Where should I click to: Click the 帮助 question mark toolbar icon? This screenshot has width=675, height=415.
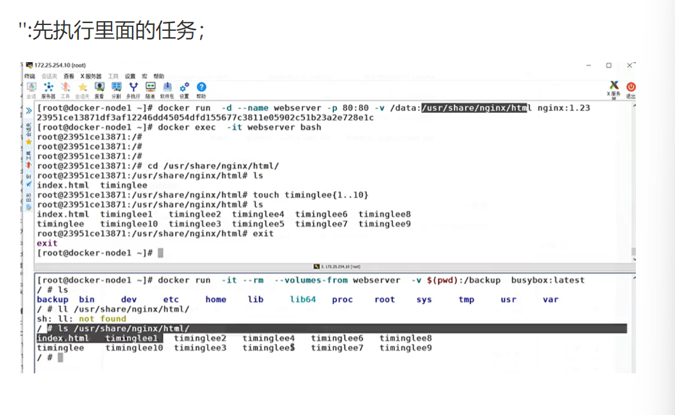tap(201, 90)
